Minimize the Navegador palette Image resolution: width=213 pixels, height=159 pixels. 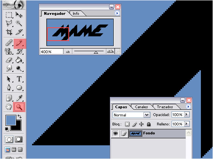[111, 7]
